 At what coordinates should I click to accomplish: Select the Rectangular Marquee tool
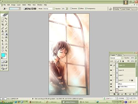2,19
